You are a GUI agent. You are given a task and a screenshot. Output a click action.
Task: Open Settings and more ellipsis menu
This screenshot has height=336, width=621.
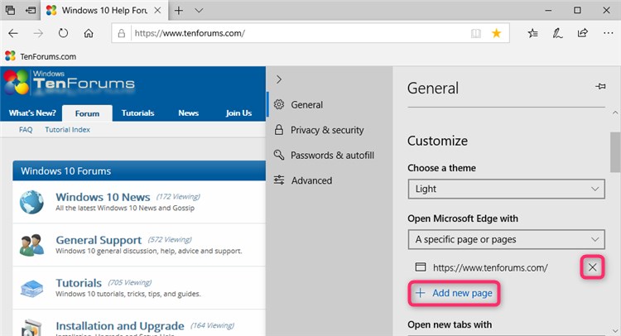608,33
